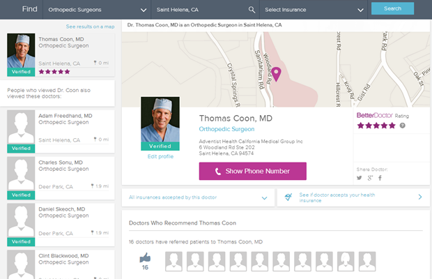
Task: Open the Orthopedic Surgeons specialty dropdown
Action: coord(96,10)
